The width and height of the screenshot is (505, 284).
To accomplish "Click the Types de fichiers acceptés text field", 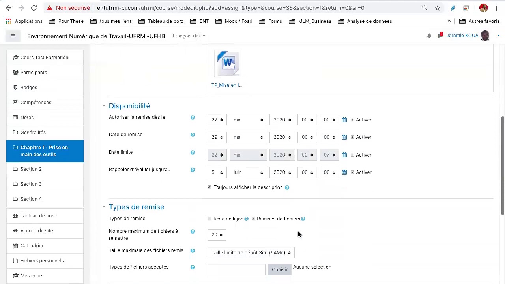I will pyautogui.click(x=236, y=270).
